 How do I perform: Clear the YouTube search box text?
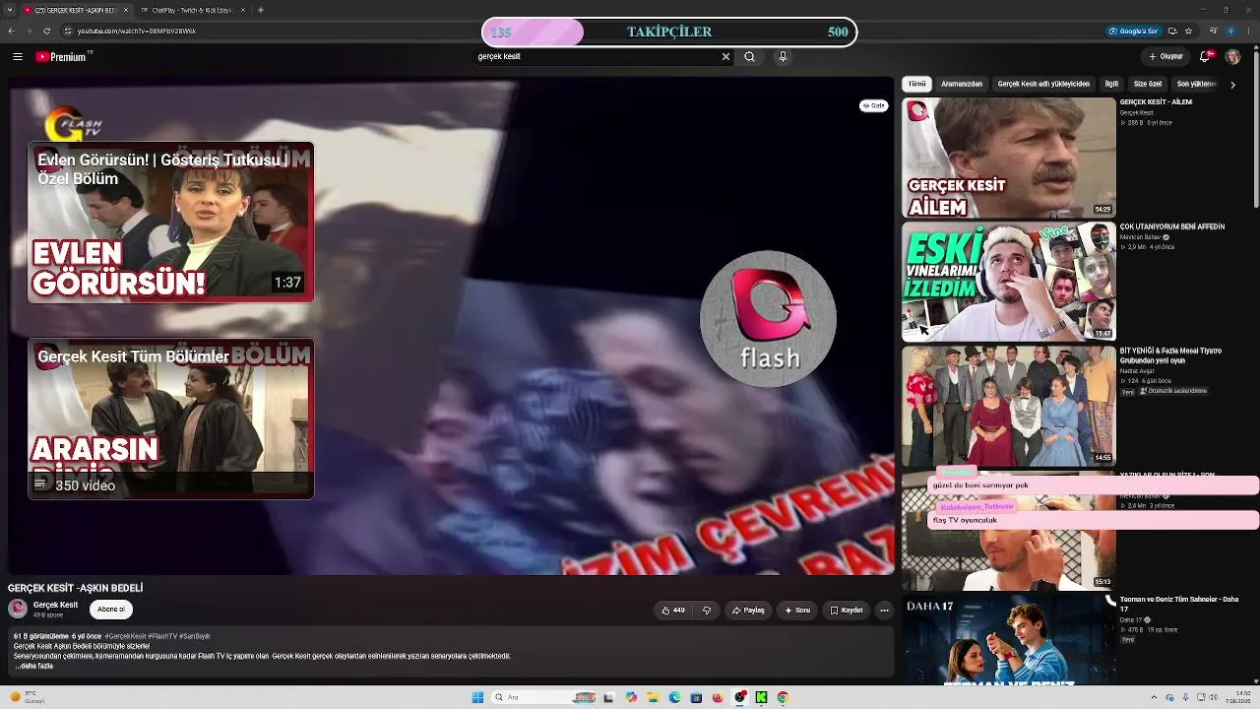(726, 57)
